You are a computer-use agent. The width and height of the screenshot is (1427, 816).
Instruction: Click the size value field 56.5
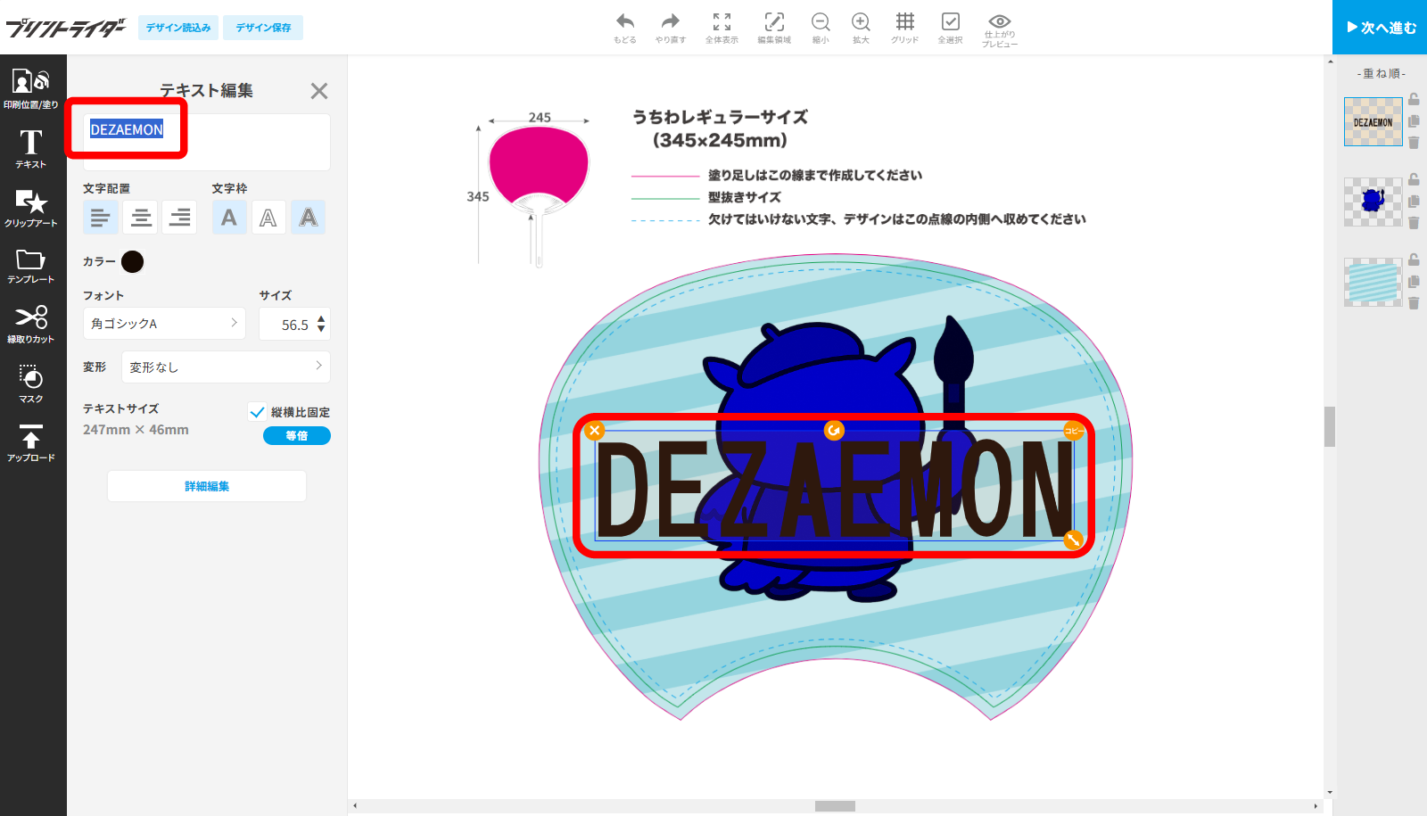point(294,325)
